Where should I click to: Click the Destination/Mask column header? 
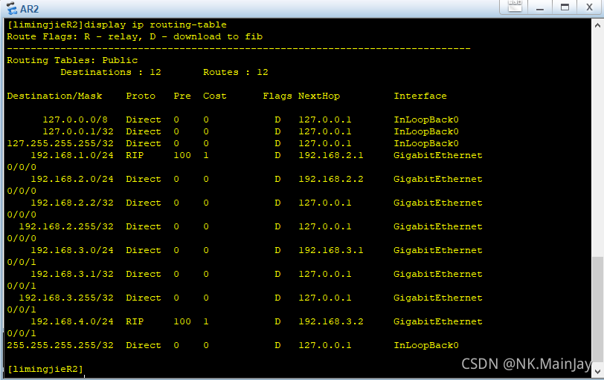pos(54,96)
